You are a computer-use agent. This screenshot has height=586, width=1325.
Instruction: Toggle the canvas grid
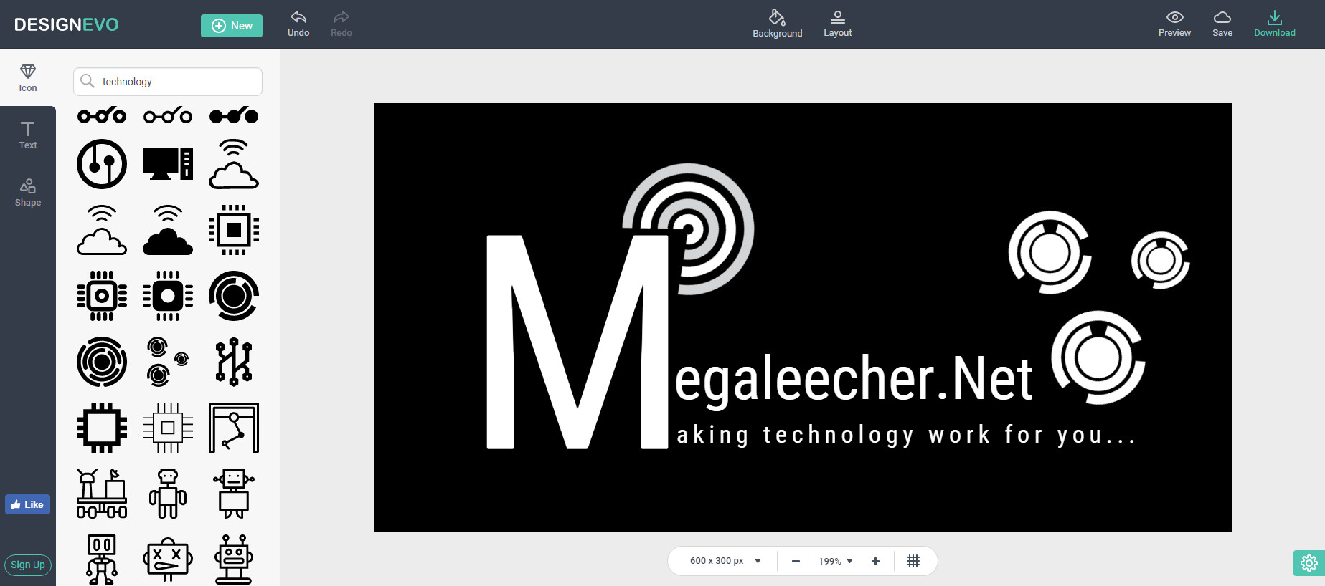pos(913,561)
